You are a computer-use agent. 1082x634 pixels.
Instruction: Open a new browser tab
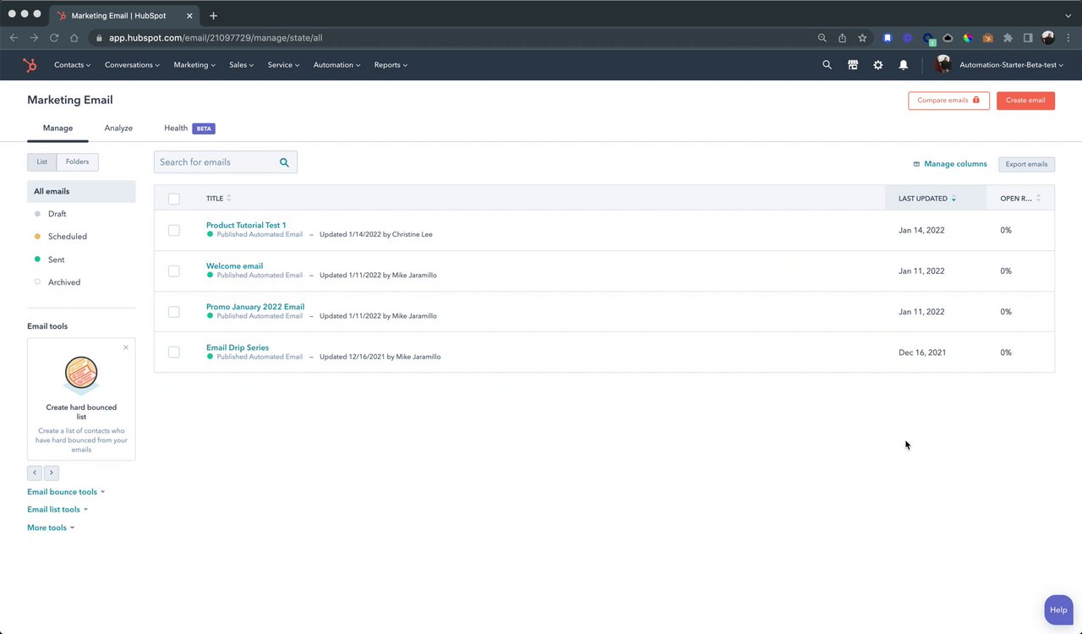pyautogui.click(x=213, y=15)
